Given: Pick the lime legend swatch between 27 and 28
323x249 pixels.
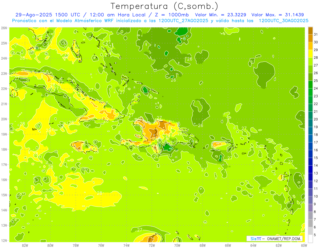Looking at the screenshot, I should pyautogui.click(x=310, y=61).
